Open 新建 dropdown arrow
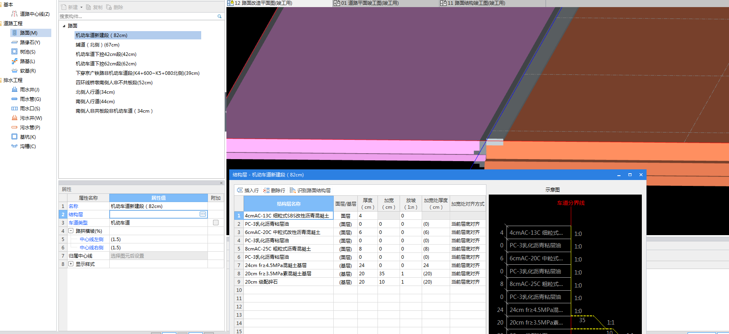The width and height of the screenshot is (729, 334). 81,7
